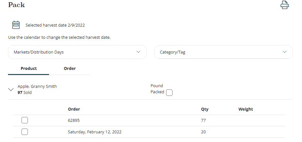The height and width of the screenshot is (142, 302).
Task: Tick the checkbox for order 62895
Action: (25, 121)
